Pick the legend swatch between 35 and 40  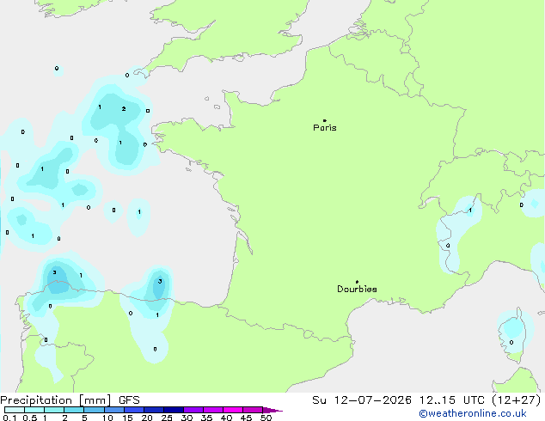212,410
